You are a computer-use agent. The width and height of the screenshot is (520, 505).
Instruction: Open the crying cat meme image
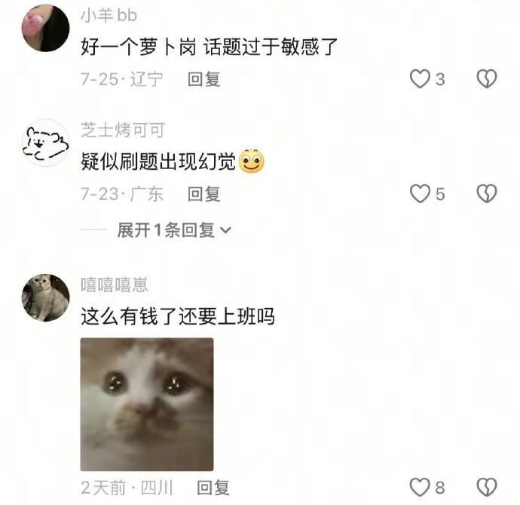[147, 405]
